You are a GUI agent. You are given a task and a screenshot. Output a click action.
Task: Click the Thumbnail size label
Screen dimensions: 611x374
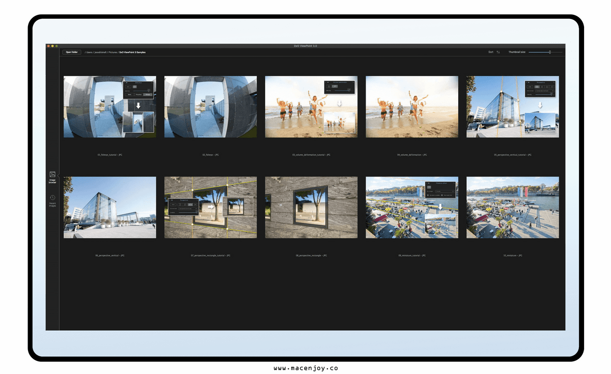(517, 52)
